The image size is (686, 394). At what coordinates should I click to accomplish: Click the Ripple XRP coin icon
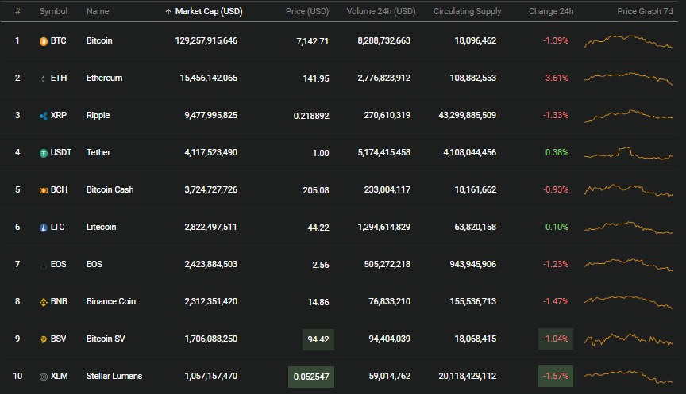[44, 116]
